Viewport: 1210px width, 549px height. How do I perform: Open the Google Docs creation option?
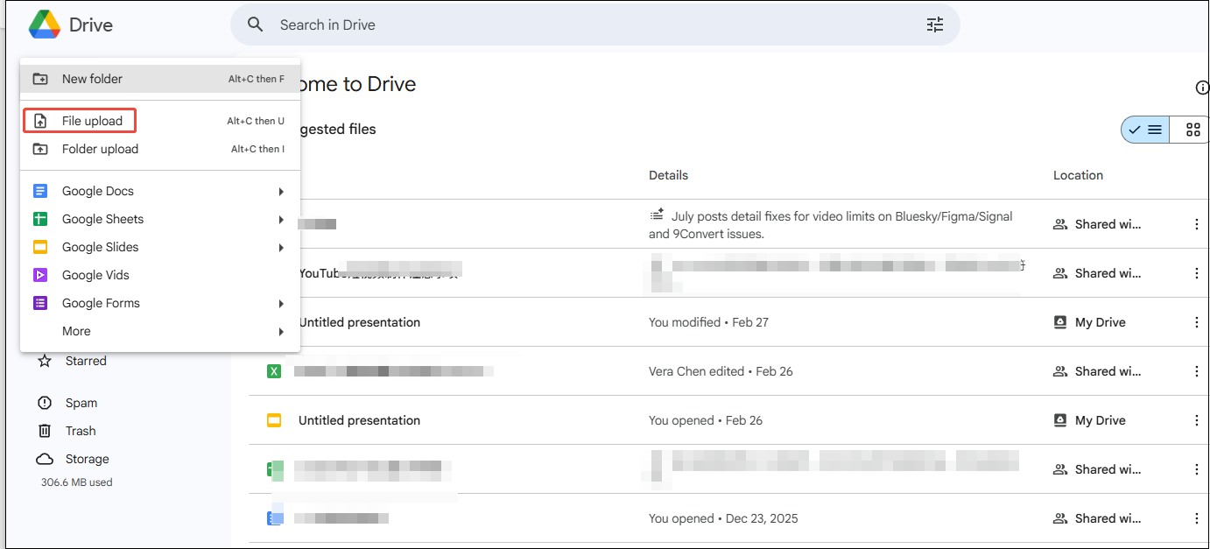(97, 190)
